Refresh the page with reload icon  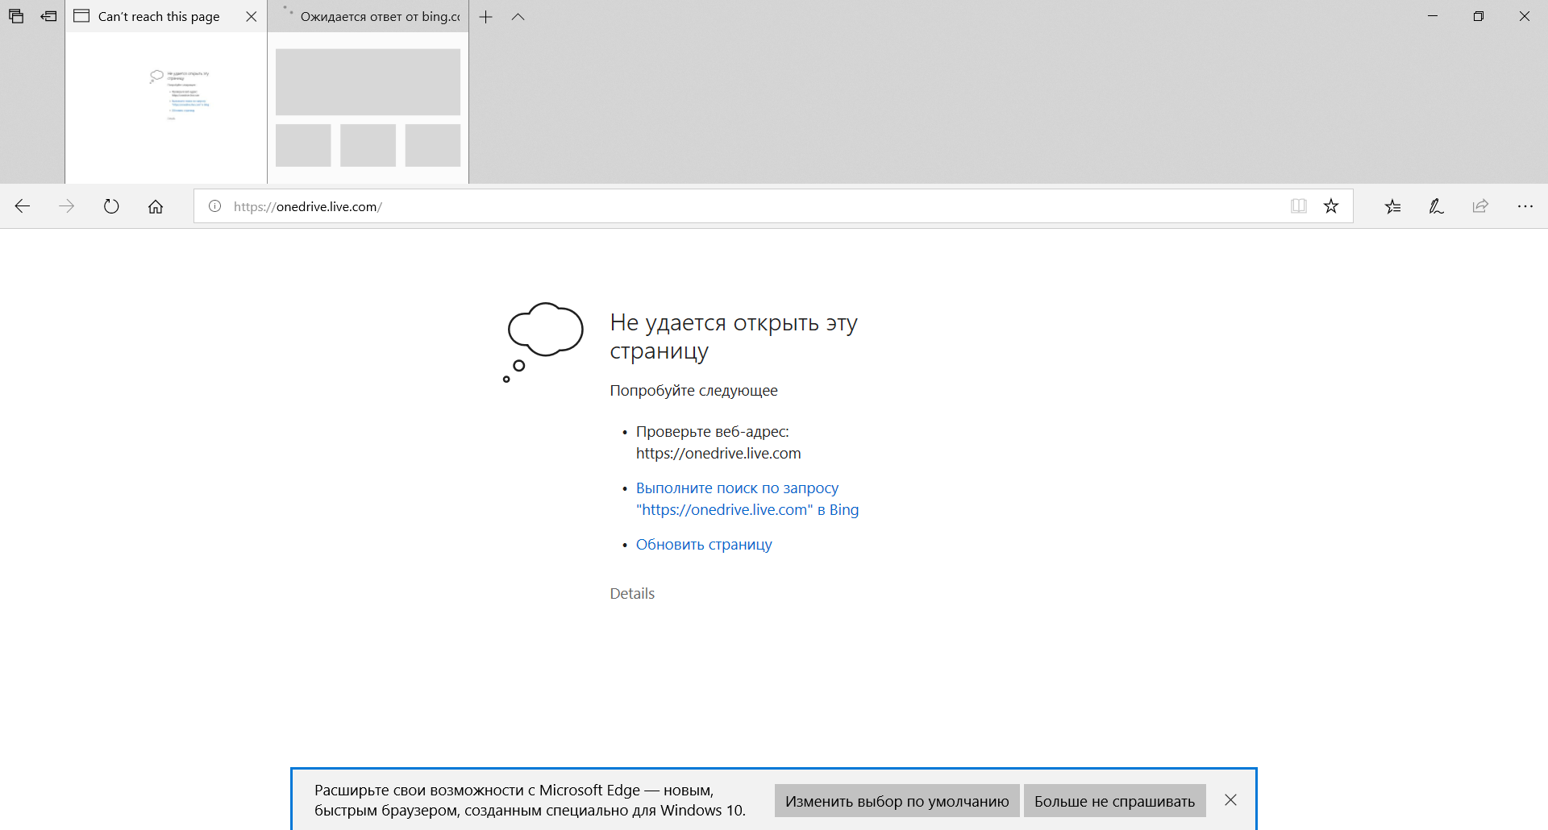click(x=111, y=206)
